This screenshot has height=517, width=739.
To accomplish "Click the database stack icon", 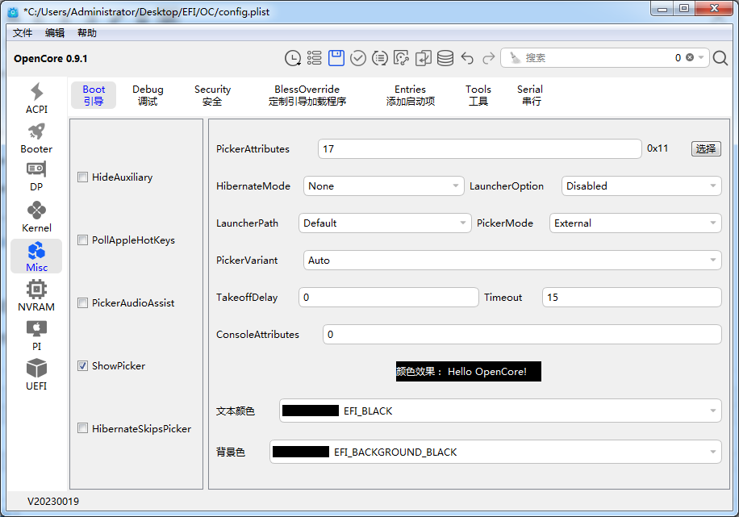I will point(445,58).
